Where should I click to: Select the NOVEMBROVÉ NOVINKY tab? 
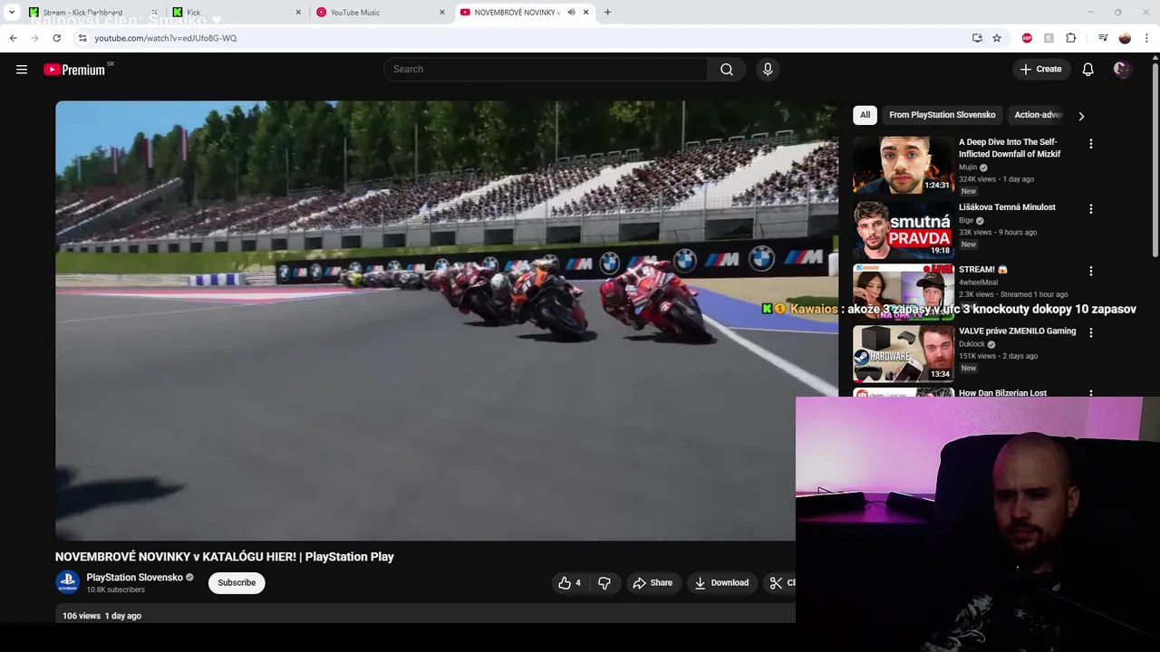pos(524,13)
